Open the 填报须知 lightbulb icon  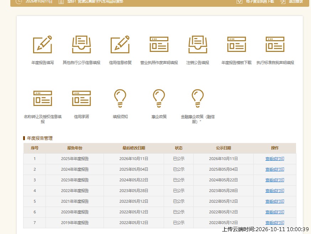point(120,99)
